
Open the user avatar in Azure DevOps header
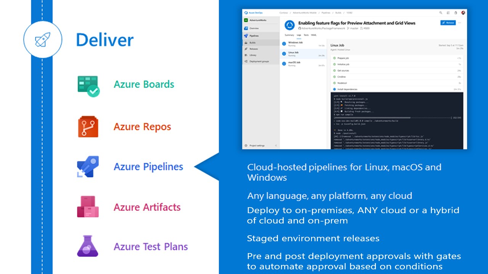(463, 13)
